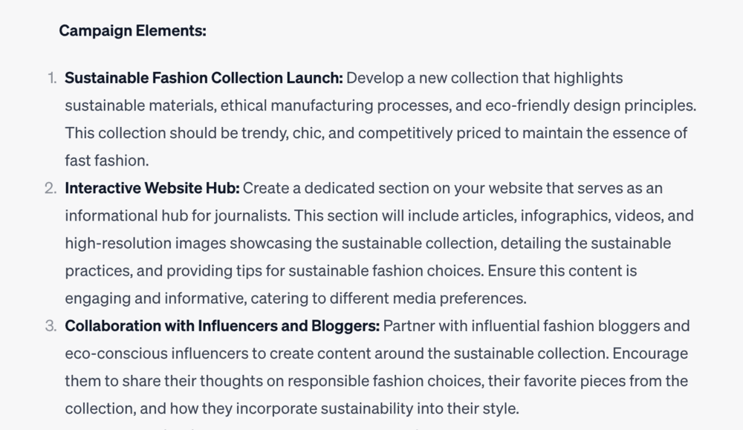The image size is (743, 430).
Task: Click the 'Sustainable Fashion Collection Launch:' bold title
Action: coord(204,77)
